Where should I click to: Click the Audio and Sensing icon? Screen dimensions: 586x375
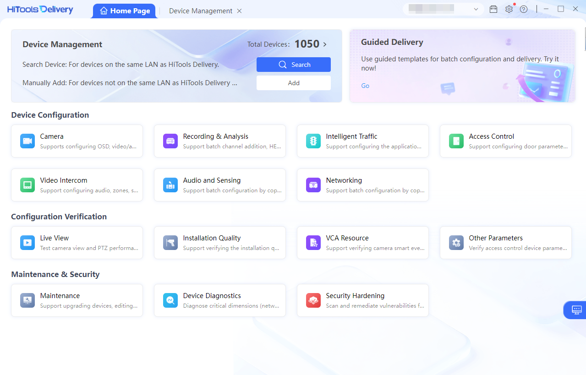pyautogui.click(x=170, y=185)
